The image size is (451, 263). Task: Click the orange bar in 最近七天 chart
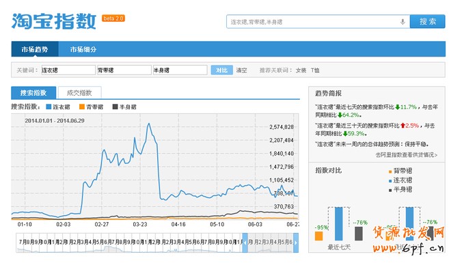pyautogui.click(x=318, y=236)
